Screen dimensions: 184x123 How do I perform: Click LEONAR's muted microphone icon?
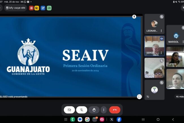162,17
